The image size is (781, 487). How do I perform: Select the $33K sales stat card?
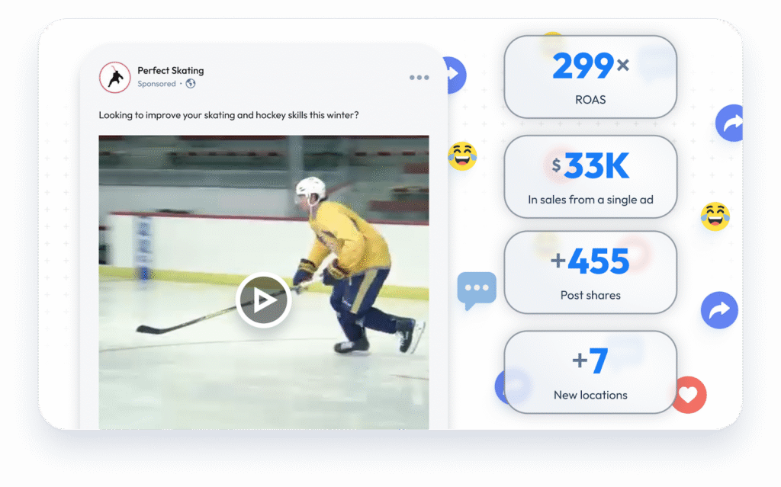pyautogui.click(x=590, y=177)
